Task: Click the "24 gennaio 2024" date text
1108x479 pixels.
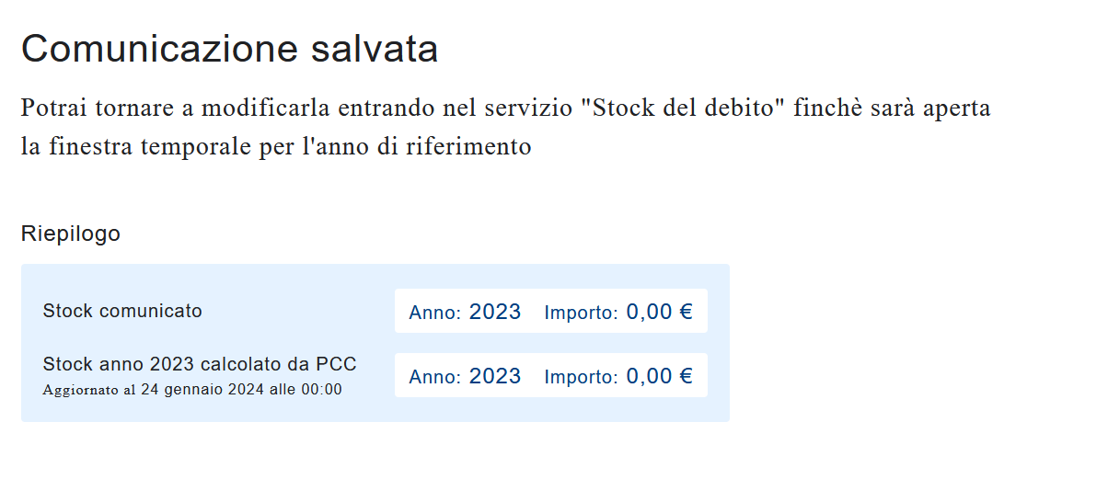Action: (x=202, y=389)
